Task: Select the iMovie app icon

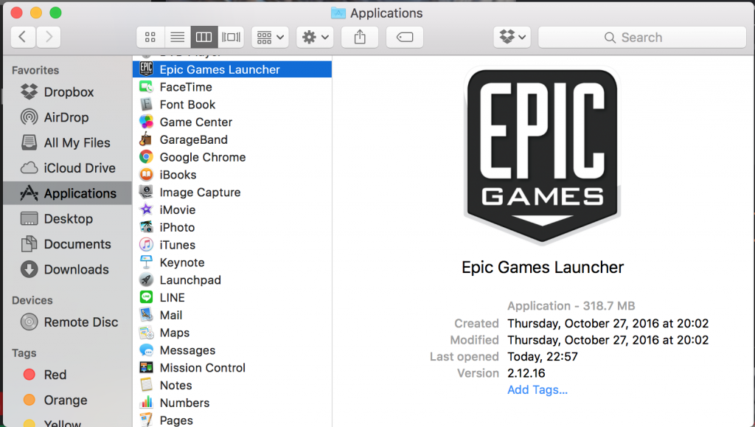Action: [147, 210]
